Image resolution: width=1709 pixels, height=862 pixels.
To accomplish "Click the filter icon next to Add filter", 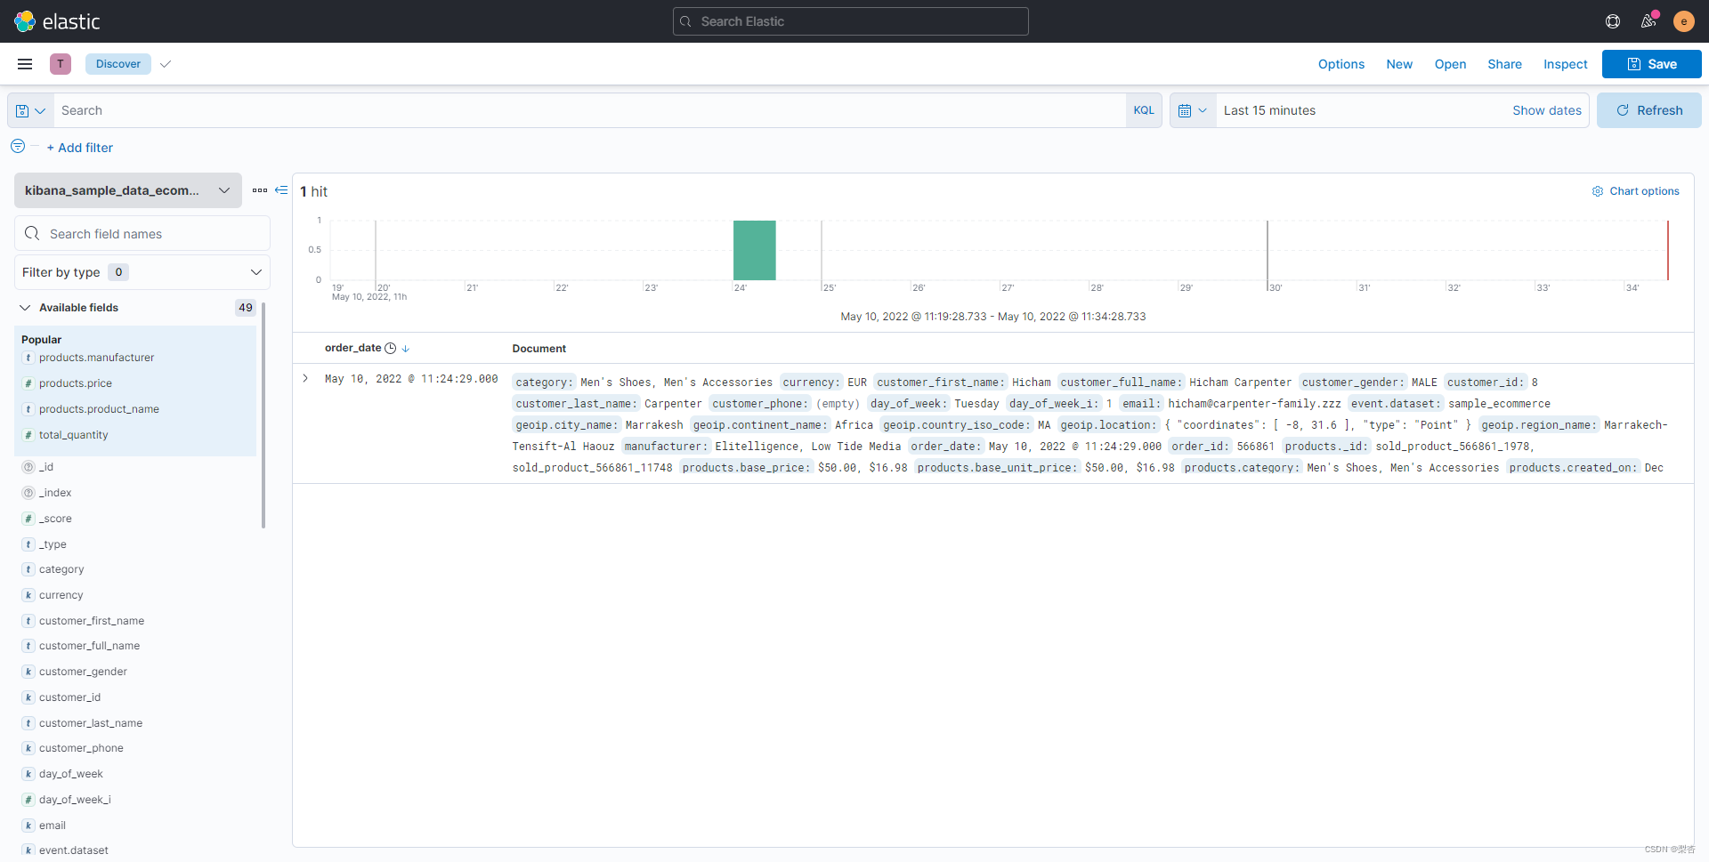I will pyautogui.click(x=17, y=147).
